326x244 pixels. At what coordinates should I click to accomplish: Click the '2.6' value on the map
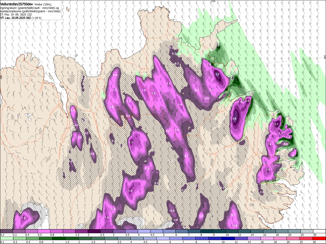coord(247,101)
